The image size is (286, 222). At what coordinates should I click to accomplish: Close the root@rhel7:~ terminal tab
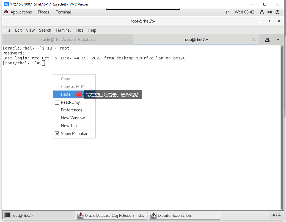pyautogui.click(x=253, y=40)
